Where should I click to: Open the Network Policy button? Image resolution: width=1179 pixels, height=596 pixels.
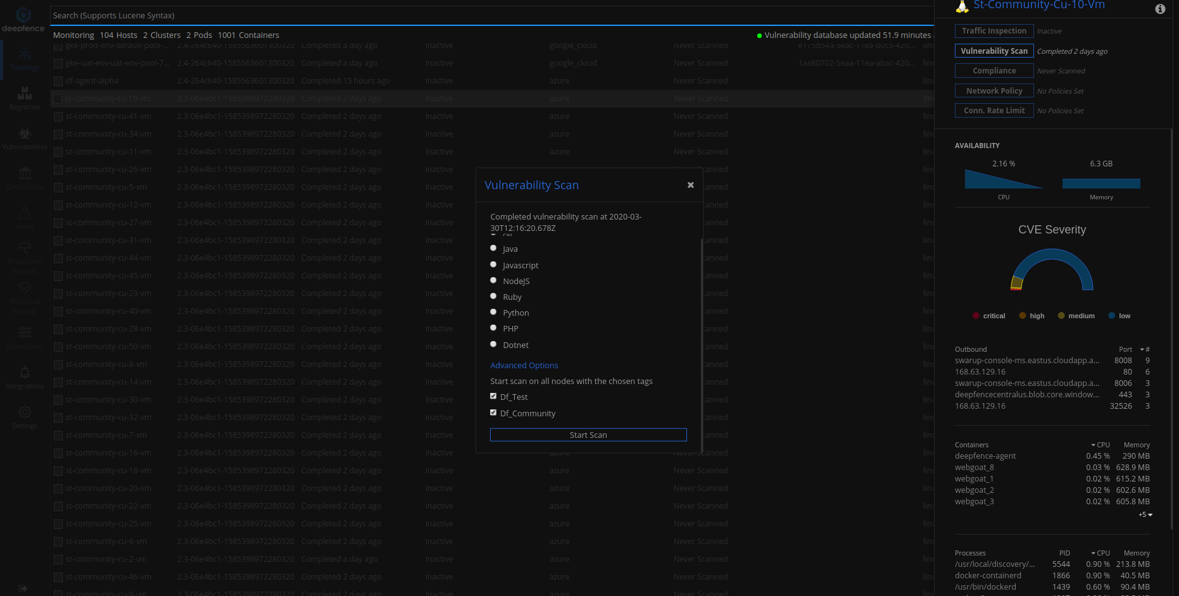(994, 91)
